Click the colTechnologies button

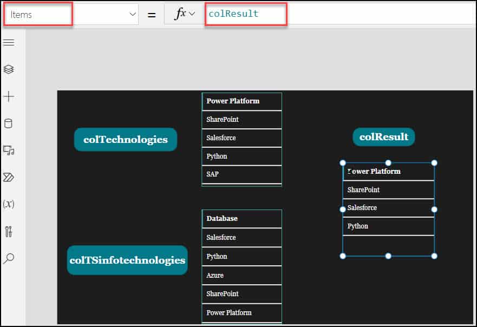126,139
